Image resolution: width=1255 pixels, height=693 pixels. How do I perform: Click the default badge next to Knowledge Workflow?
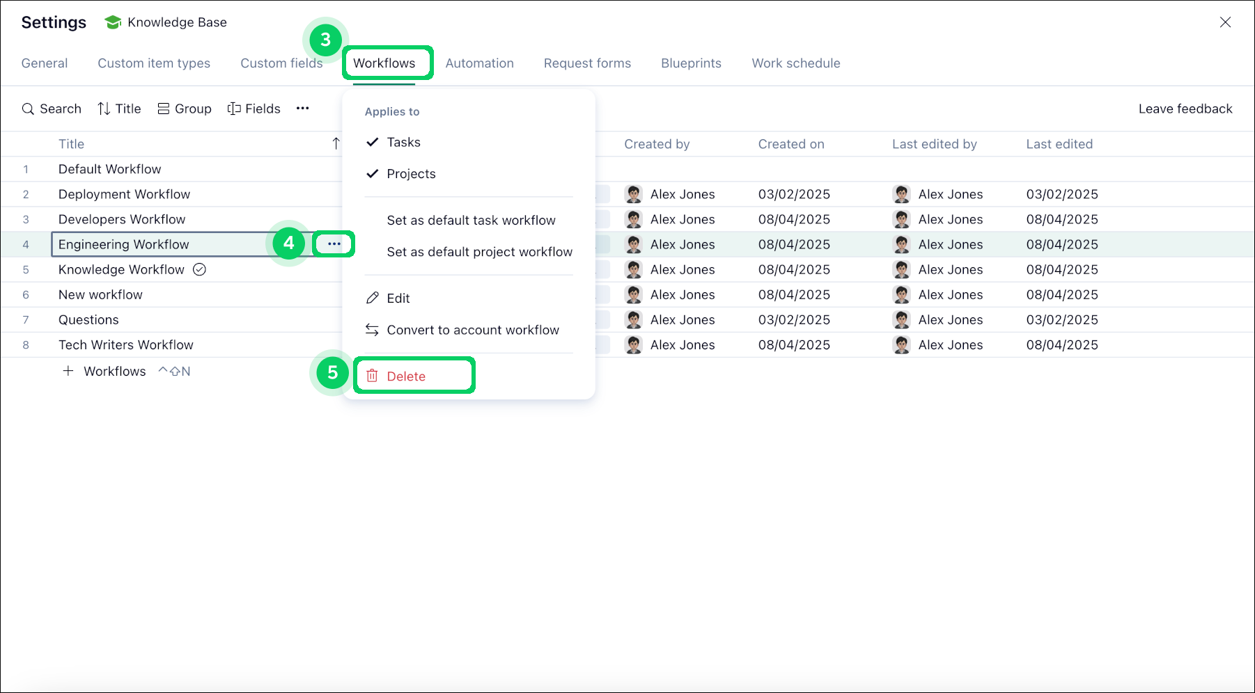[199, 269]
